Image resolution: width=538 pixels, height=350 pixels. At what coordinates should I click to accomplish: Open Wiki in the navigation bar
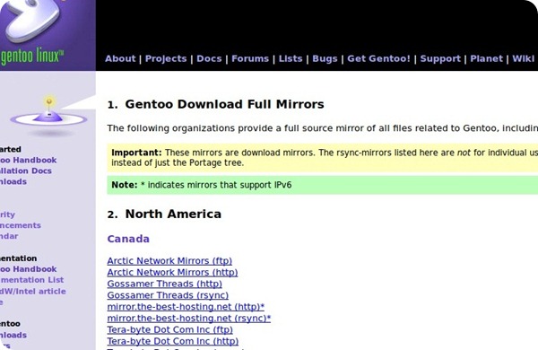click(x=524, y=58)
